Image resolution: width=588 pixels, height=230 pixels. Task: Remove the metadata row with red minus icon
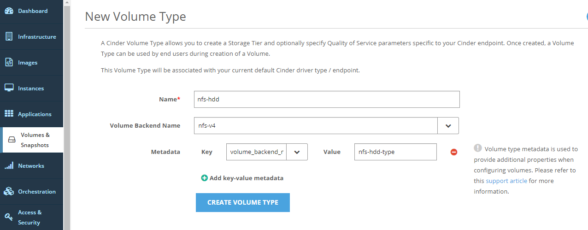click(x=454, y=152)
